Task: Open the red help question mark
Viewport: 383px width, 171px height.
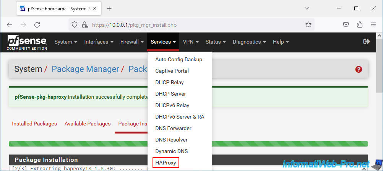Action: [358, 70]
